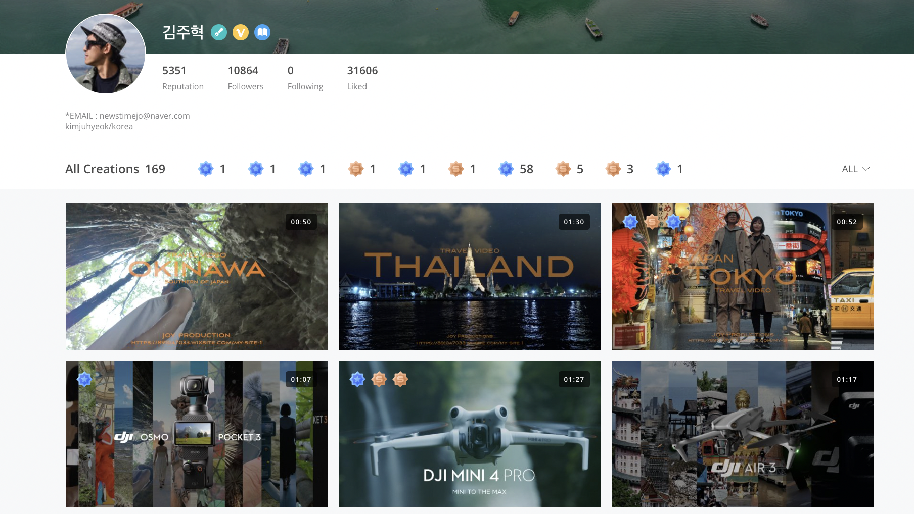
Task: Click the kimjuhyeok/korea bio text
Action: click(99, 126)
